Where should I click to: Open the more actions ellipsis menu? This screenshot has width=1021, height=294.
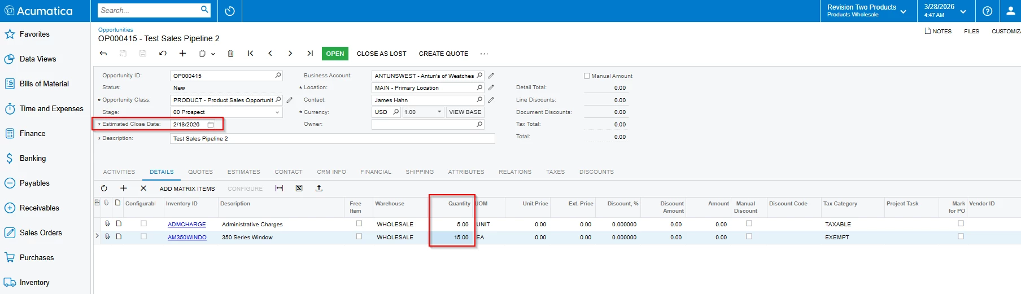point(484,54)
